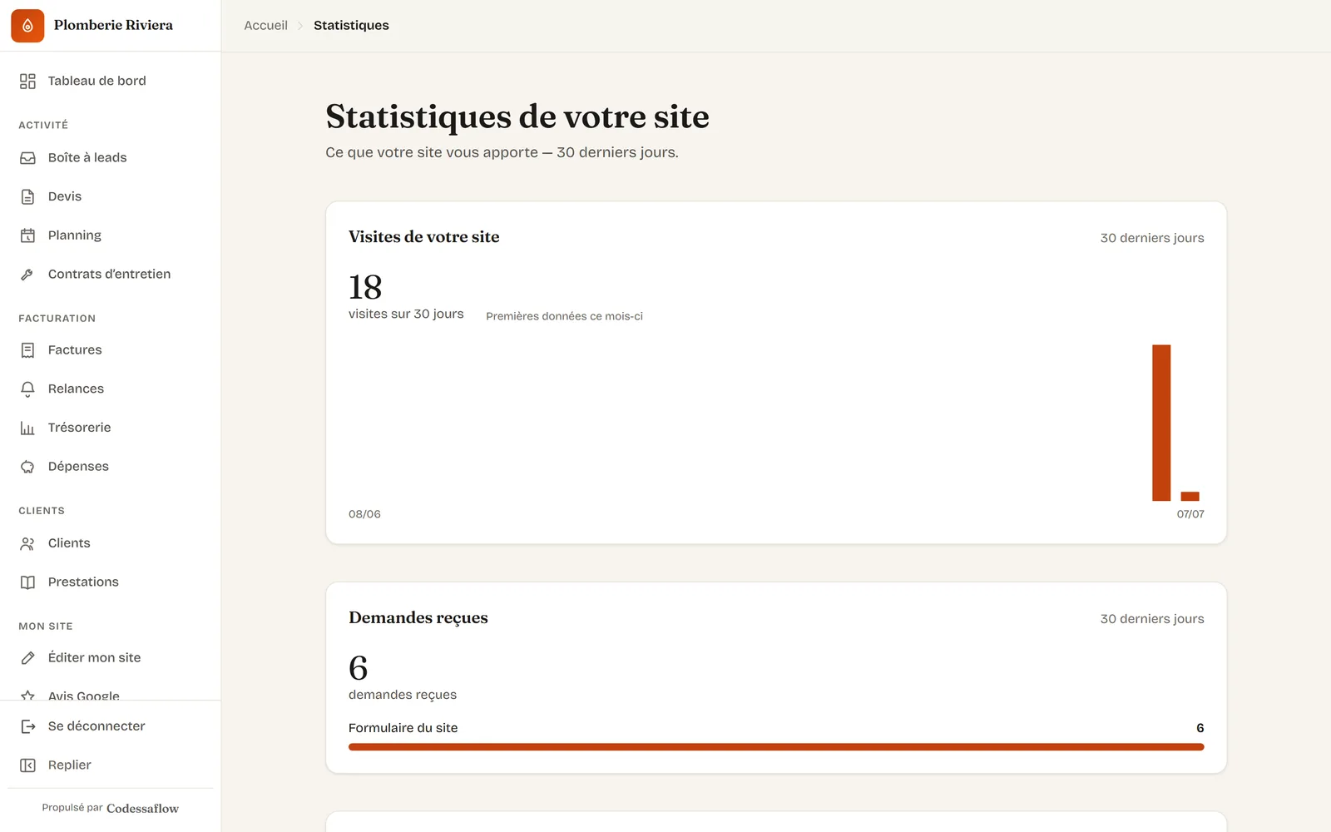Open Boîte à leads in sidebar

[111, 158]
